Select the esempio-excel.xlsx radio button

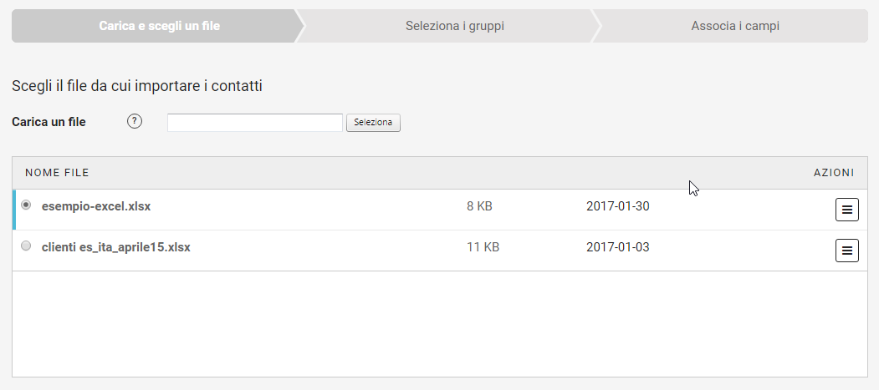26,205
